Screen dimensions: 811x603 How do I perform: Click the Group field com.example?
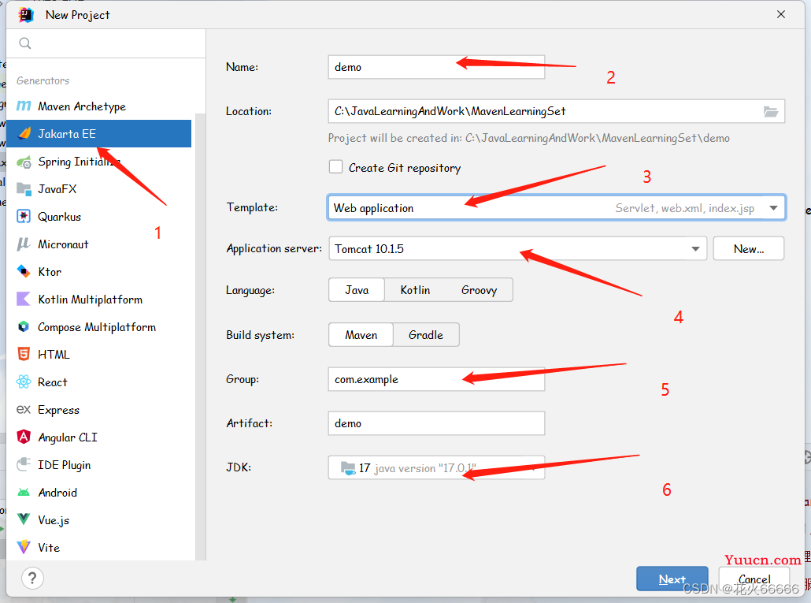click(x=436, y=379)
